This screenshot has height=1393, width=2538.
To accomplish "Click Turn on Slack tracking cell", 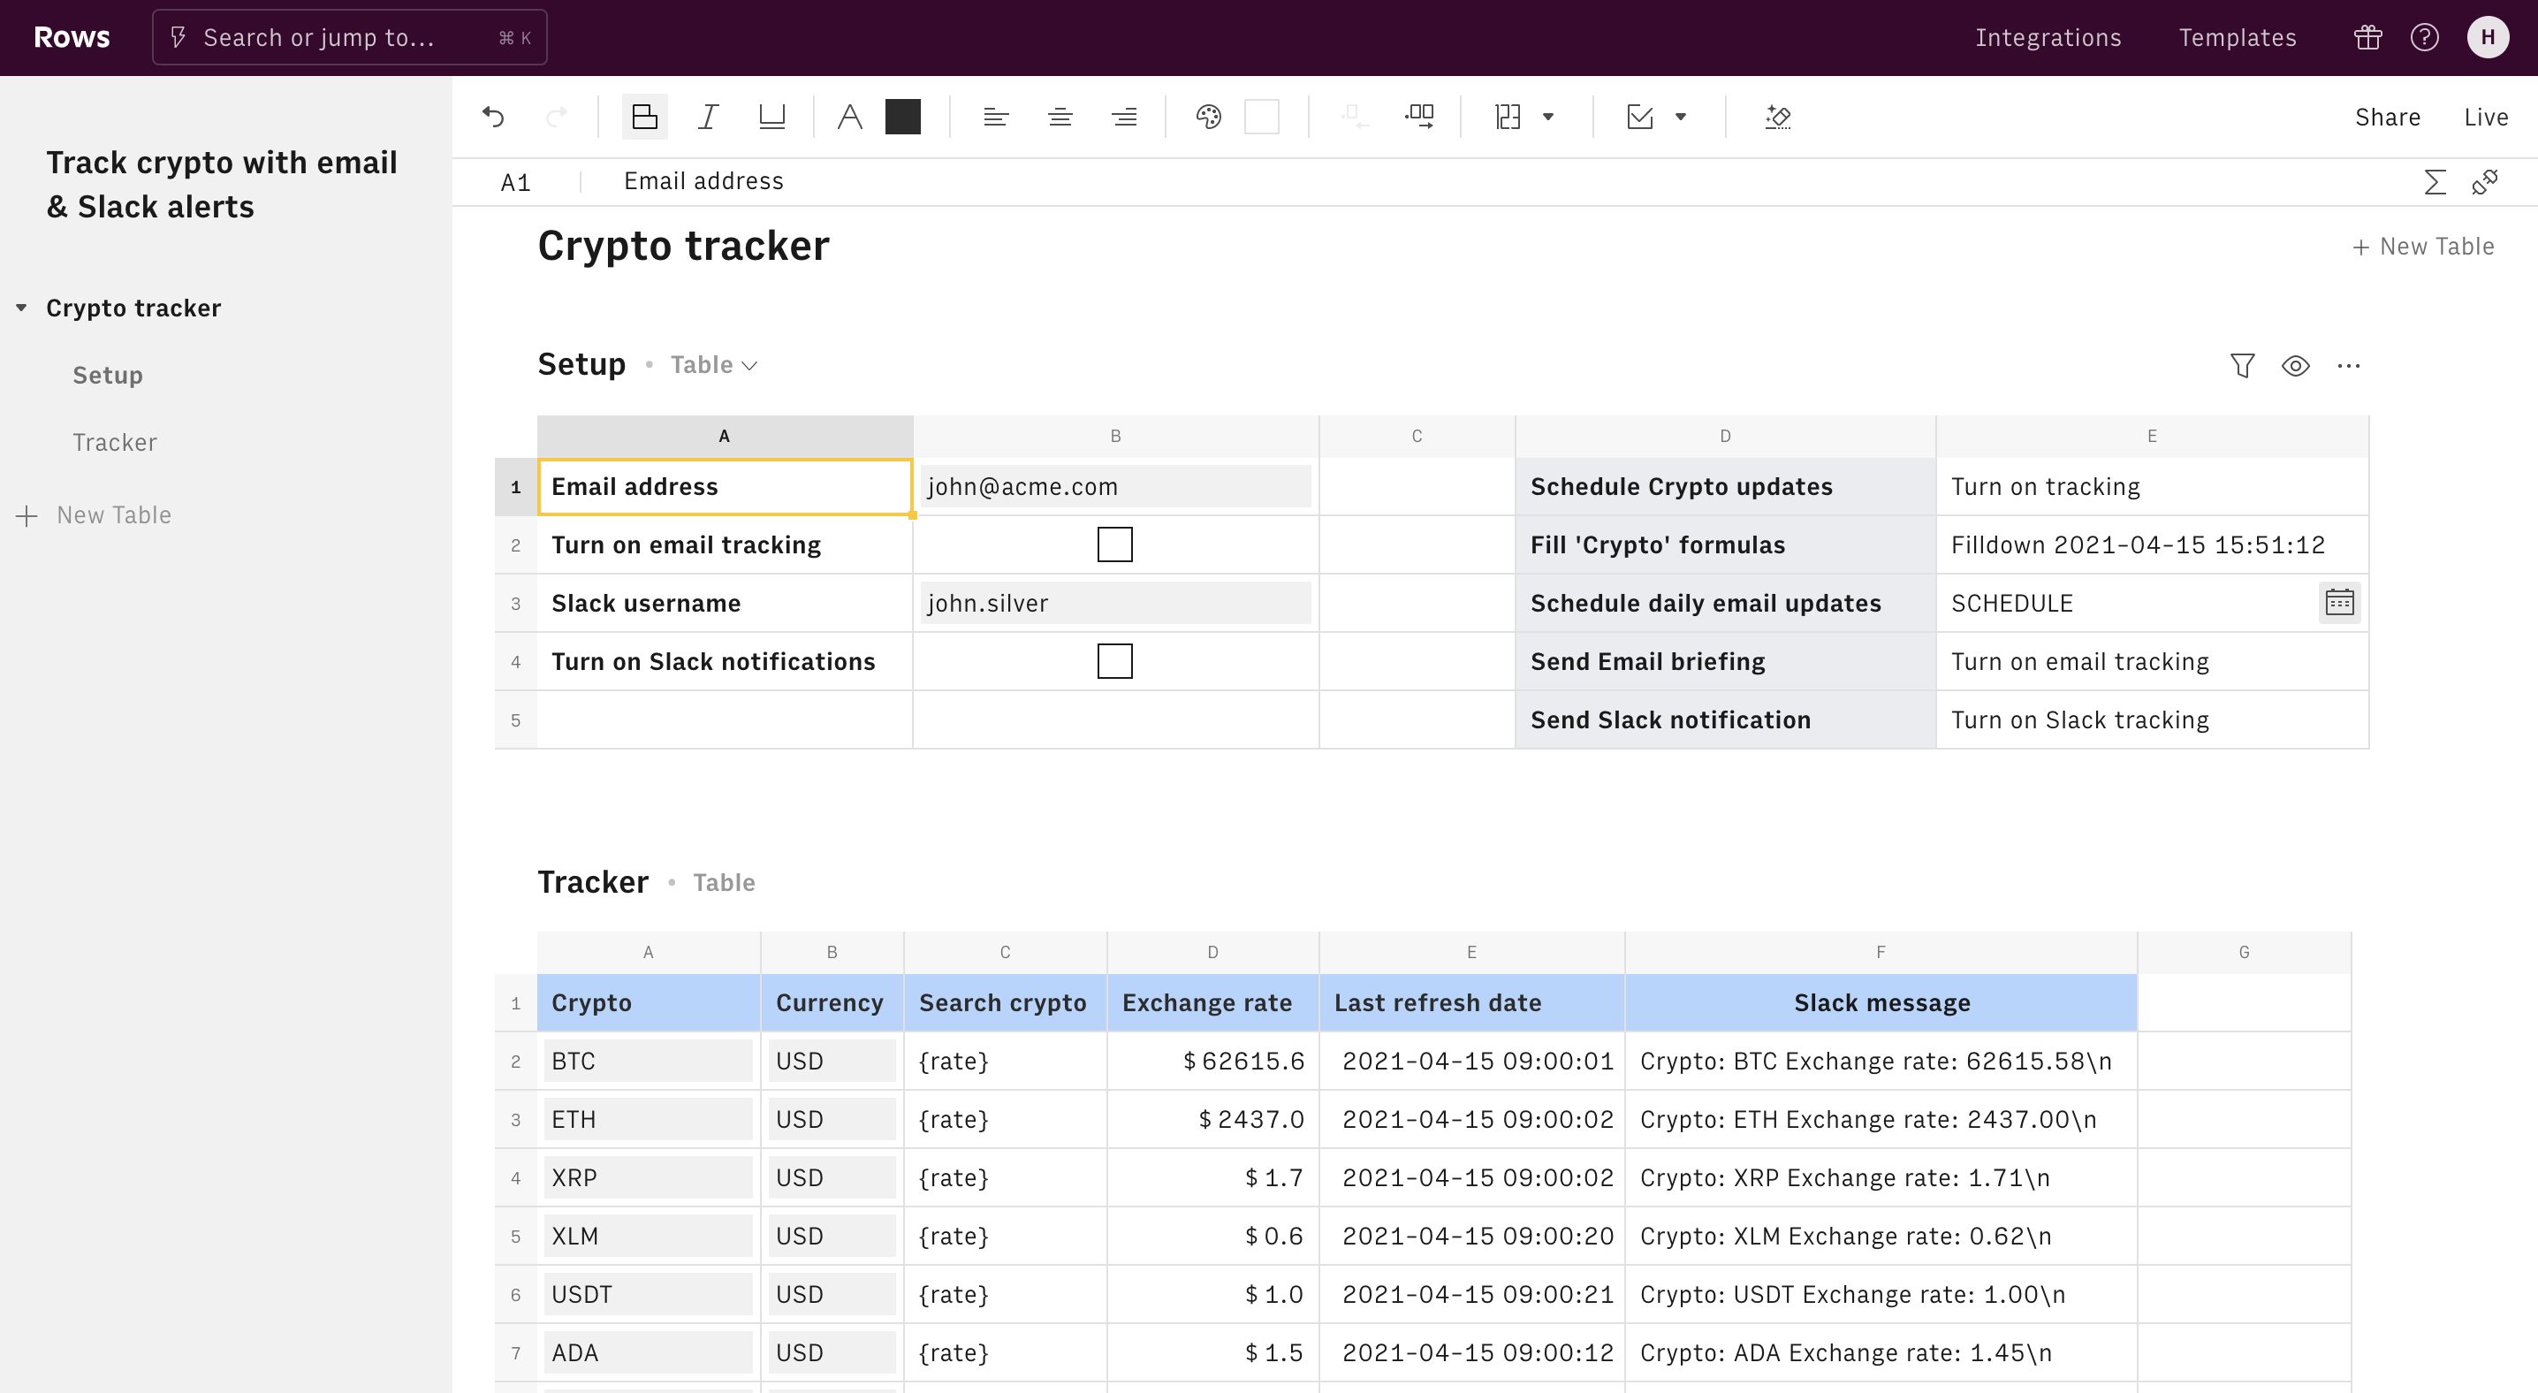I will (x=2152, y=720).
